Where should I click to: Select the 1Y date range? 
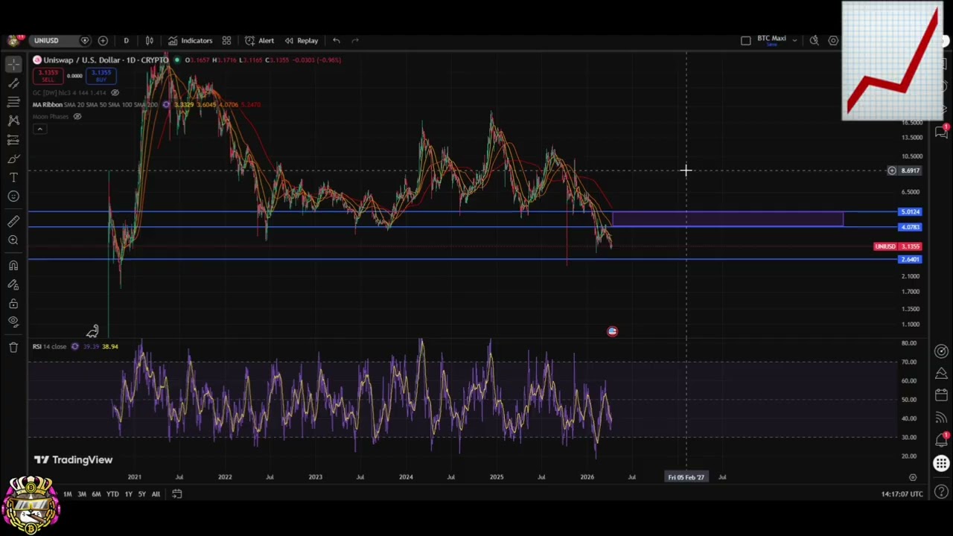click(129, 494)
